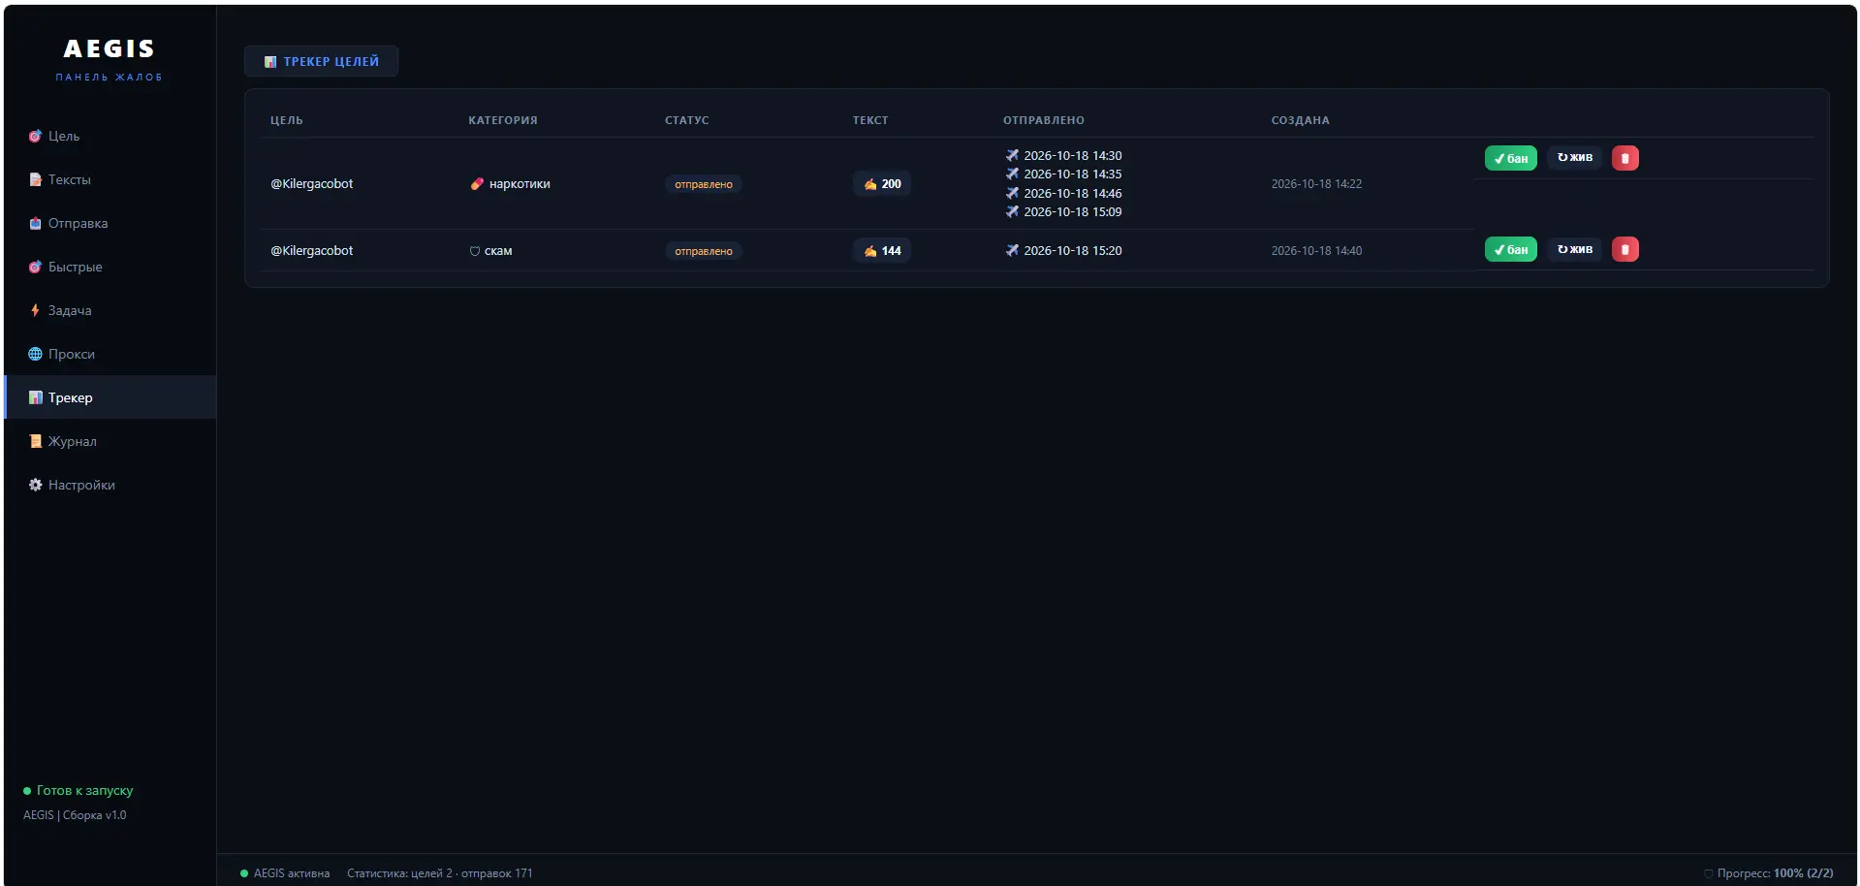Click the Готов к запуску status
Image resolution: width=1860 pixels, height=886 pixels.
[79, 791]
